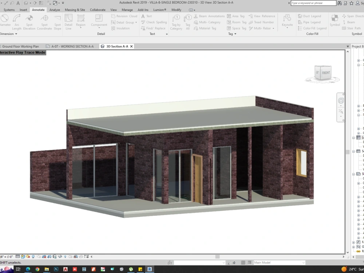Open the View Reference tool
The width and height of the screenshot is (364, 273).
262,16
